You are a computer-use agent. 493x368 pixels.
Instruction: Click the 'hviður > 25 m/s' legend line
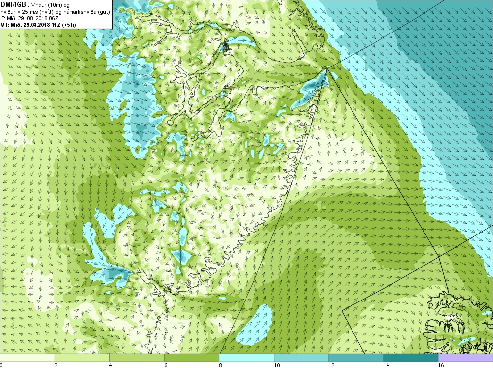[55, 12]
